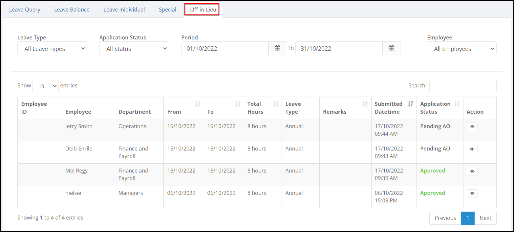Go to Previous page of results
514x232 pixels.
pyautogui.click(x=445, y=218)
